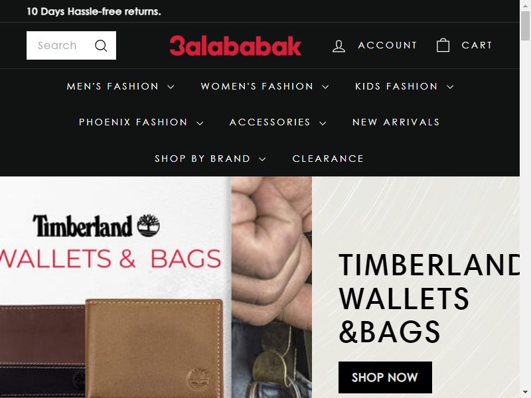Screen dimensions: 531x398
Task: Click the Shop Now button
Action: point(385,377)
